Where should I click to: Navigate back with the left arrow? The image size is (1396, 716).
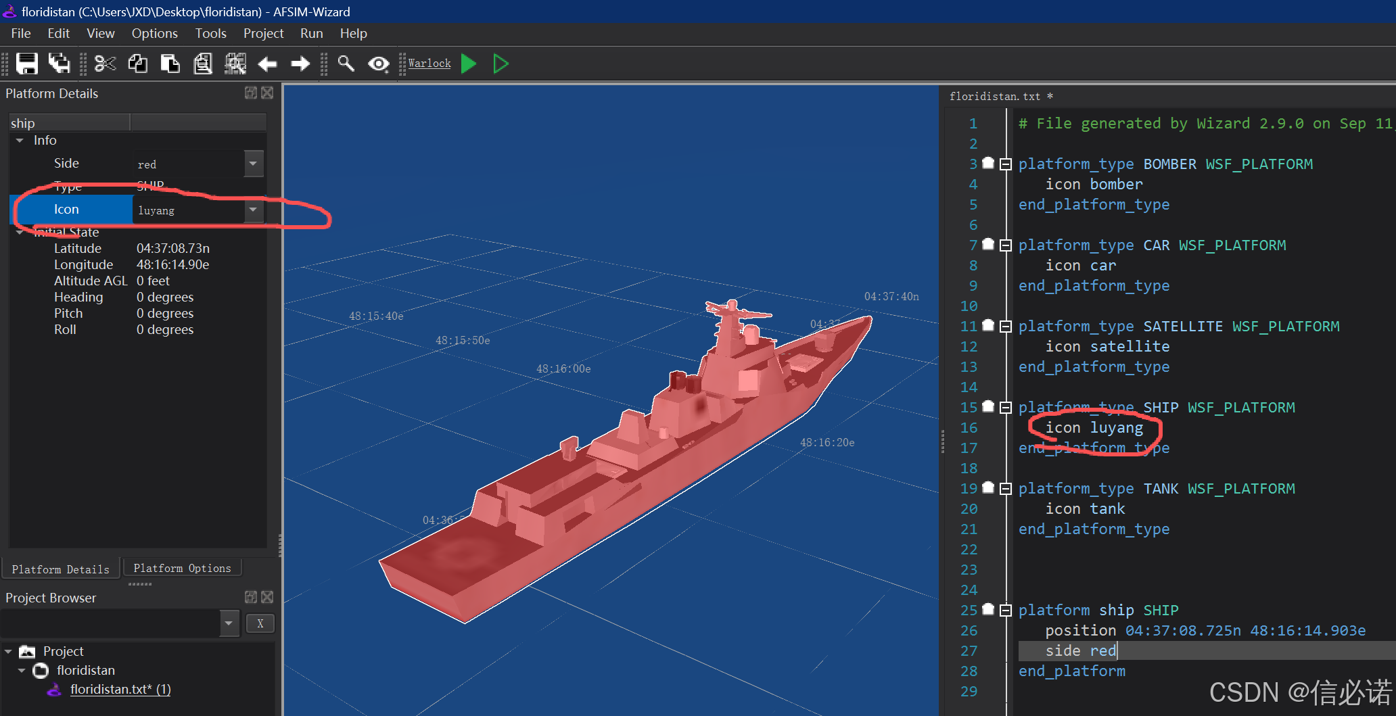tap(268, 64)
